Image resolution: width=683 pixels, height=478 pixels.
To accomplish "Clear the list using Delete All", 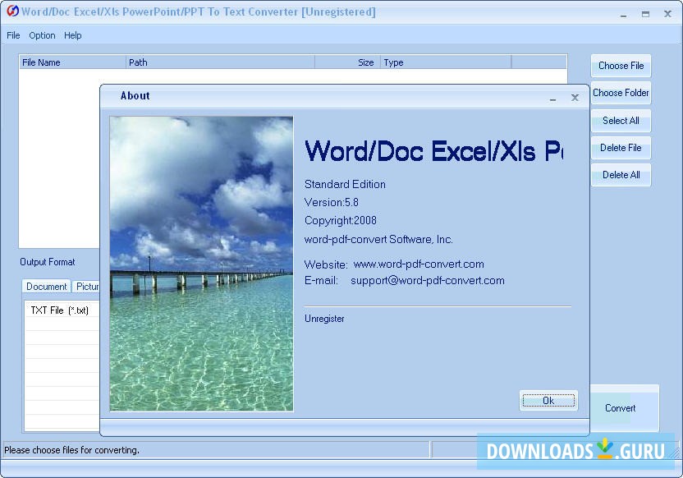I will (x=621, y=175).
